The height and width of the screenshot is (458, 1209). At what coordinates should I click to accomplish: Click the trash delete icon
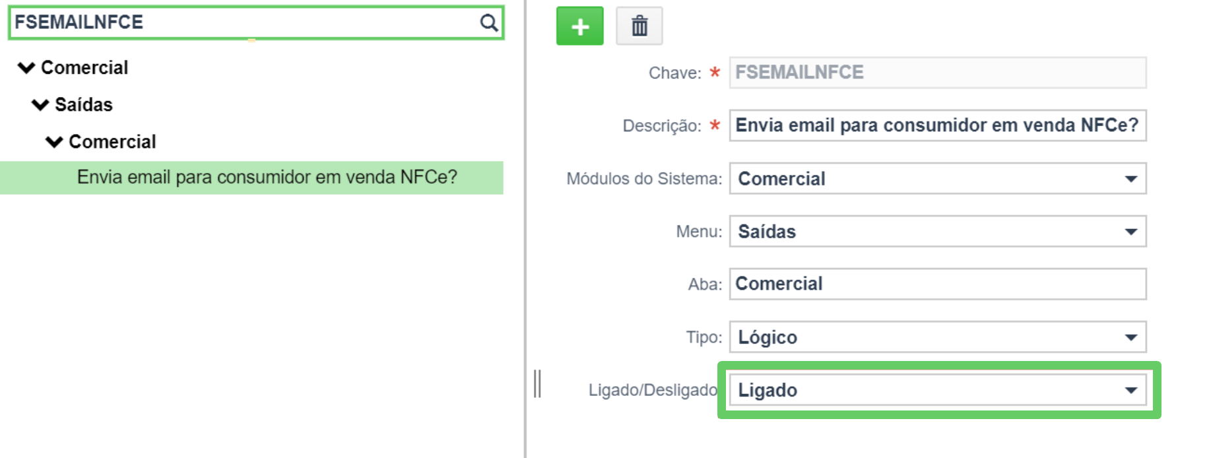(x=639, y=26)
